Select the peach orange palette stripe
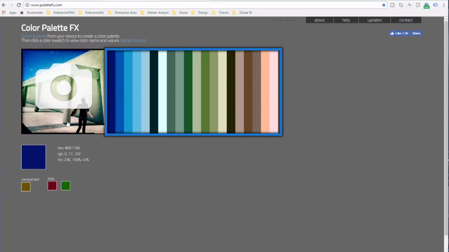 tap(265, 92)
